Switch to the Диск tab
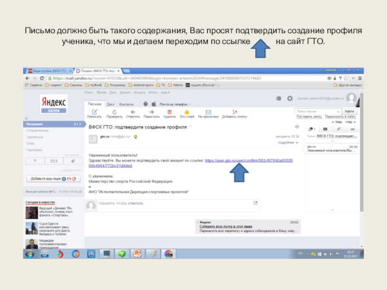This screenshot has height=290, width=387. coord(111,104)
